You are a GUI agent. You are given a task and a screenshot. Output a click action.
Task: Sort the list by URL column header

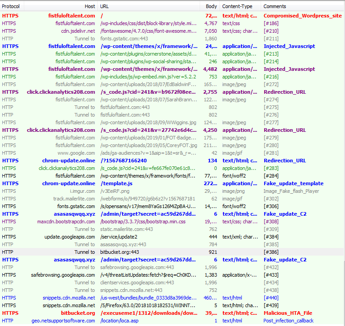pos(105,6)
